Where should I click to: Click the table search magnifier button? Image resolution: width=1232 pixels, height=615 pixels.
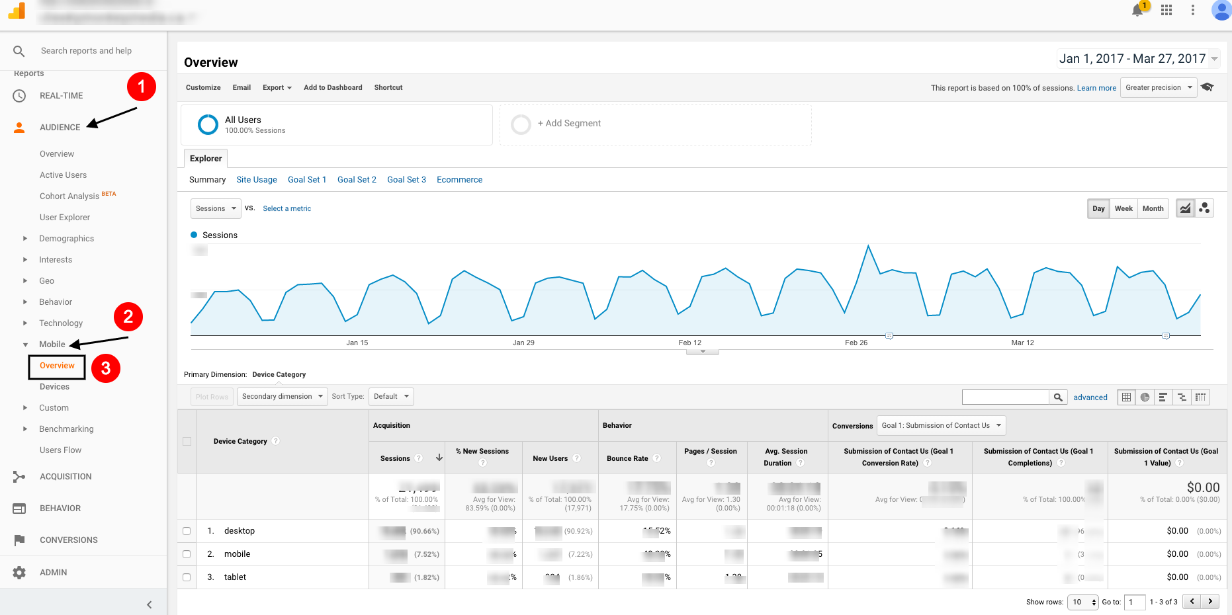click(1058, 397)
